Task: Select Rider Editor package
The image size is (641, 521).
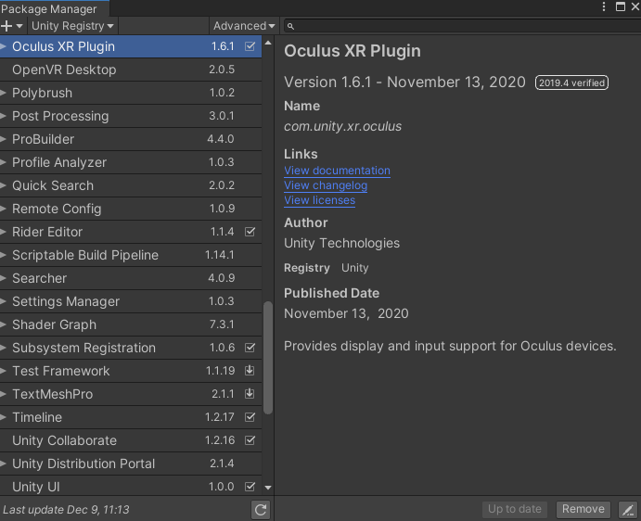Action: tap(131, 232)
